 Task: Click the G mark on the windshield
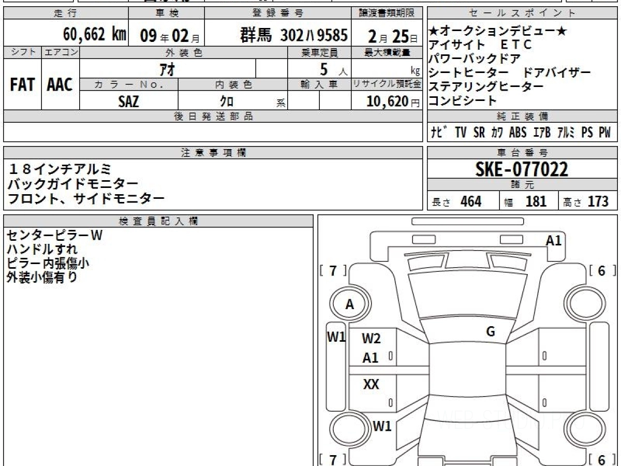[491, 332]
